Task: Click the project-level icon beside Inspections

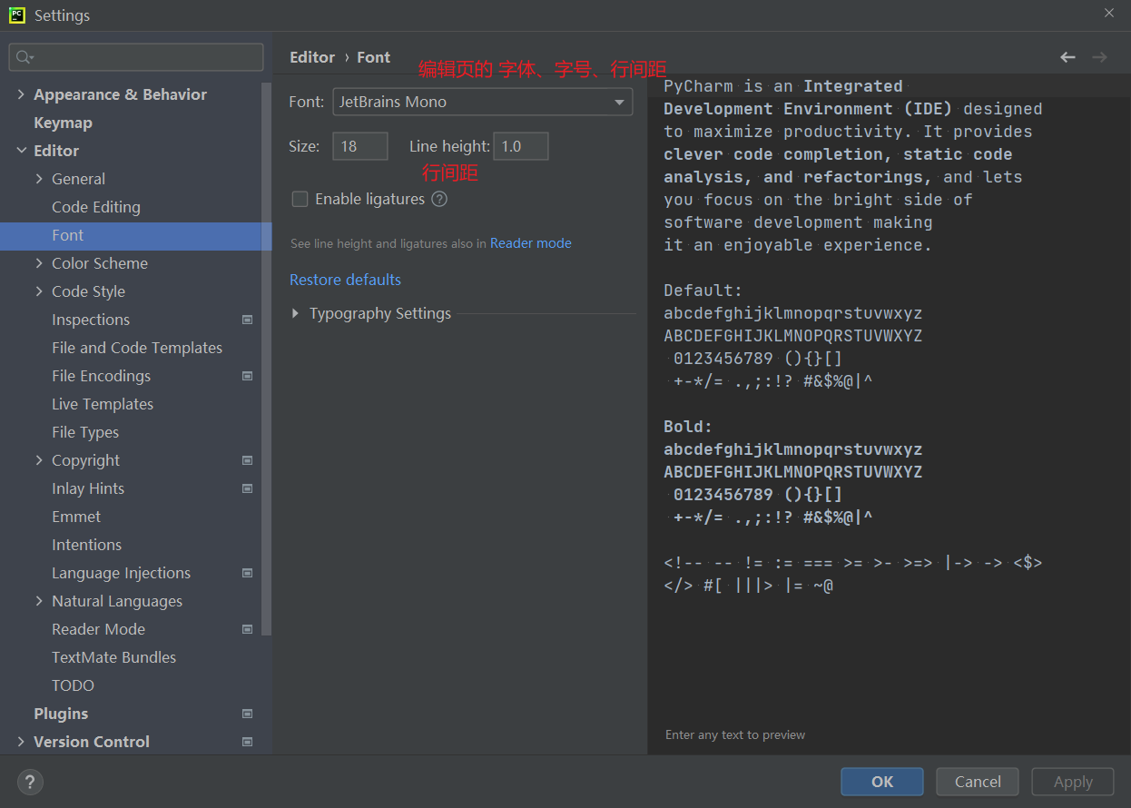Action: coord(247,320)
